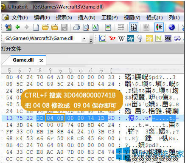This screenshot has width=185, height=164.
Task: Click the print preview magnifier icon
Action: [x=86, y=27]
